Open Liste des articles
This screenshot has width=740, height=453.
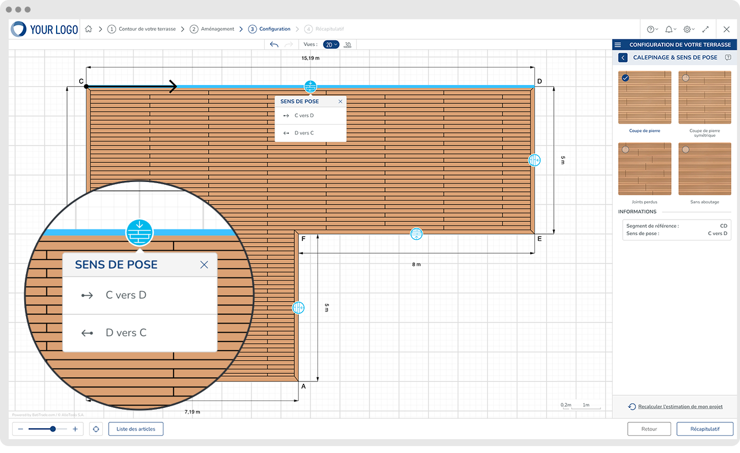click(x=136, y=429)
